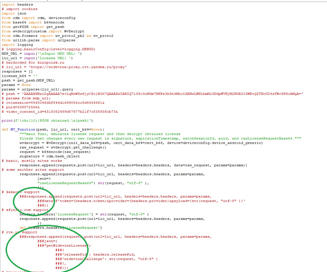Select 'from urllib.parse import urlparse' line

pos(39,40)
